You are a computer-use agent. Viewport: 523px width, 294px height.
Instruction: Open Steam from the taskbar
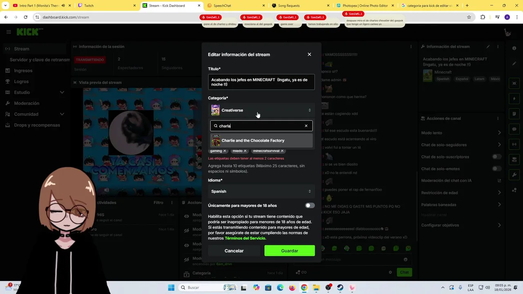click(340, 287)
